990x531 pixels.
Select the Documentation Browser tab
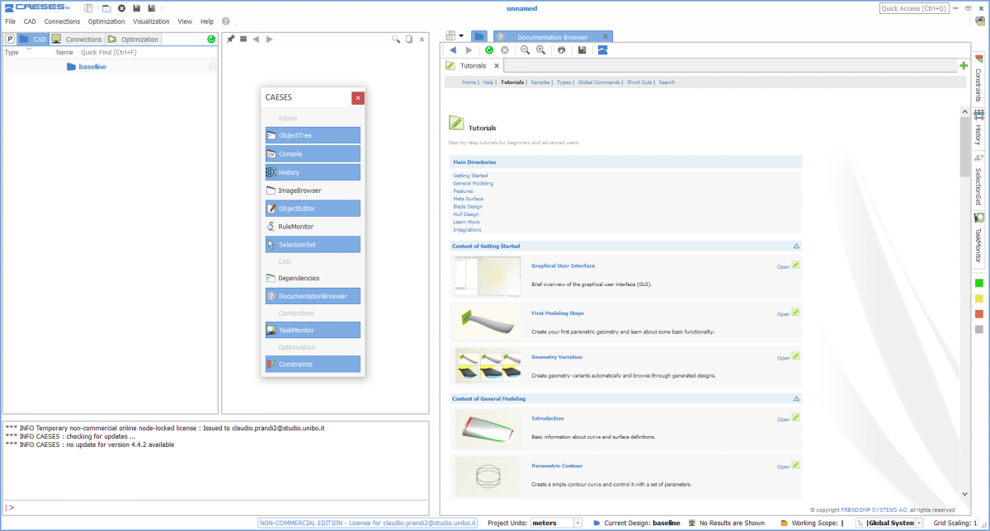[x=552, y=37]
